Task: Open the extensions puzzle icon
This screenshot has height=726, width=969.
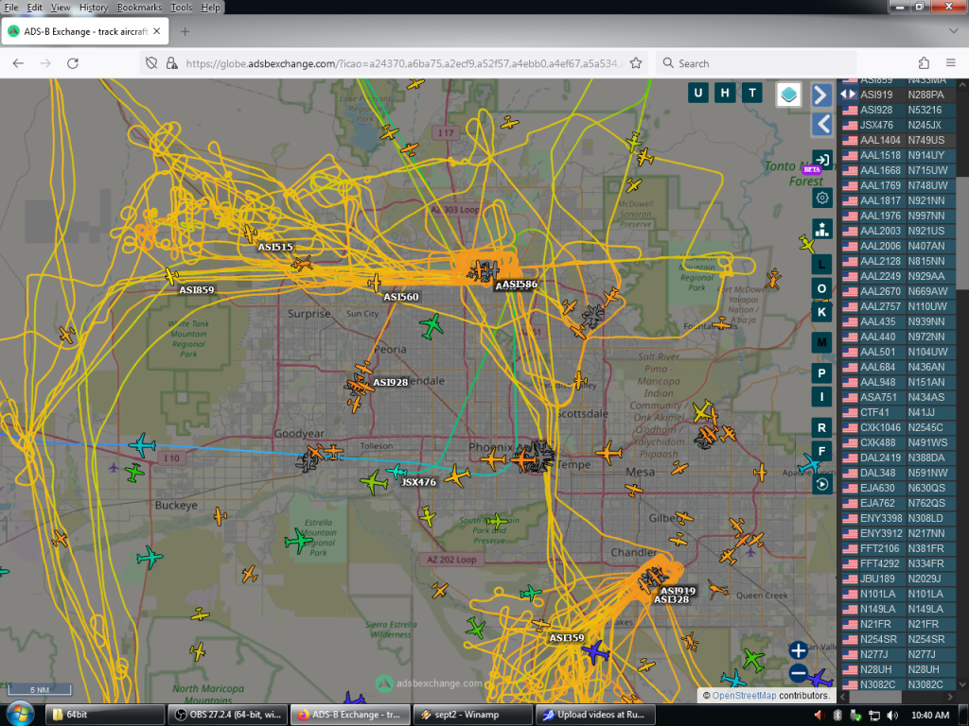Action: tap(924, 63)
